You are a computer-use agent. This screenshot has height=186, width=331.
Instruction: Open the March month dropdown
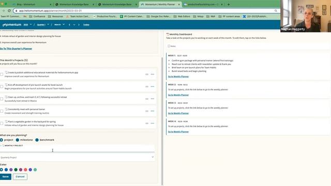pos(59,25)
